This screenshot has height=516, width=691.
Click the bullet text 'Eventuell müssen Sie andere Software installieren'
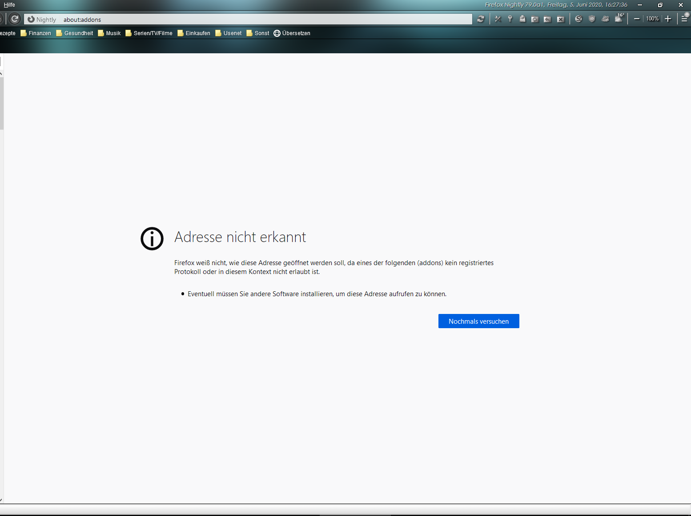pos(317,294)
